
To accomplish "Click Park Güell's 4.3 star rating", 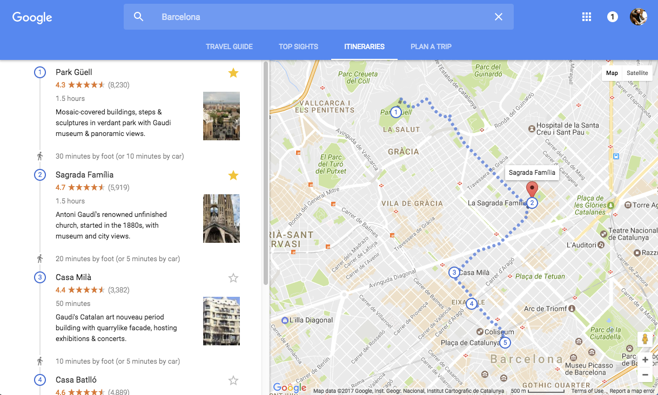I will [80, 85].
